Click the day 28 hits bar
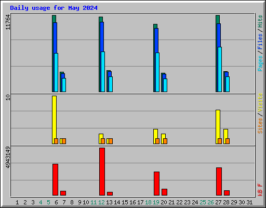This screenshot has height=208, width=266. pyautogui.click(x=224, y=82)
